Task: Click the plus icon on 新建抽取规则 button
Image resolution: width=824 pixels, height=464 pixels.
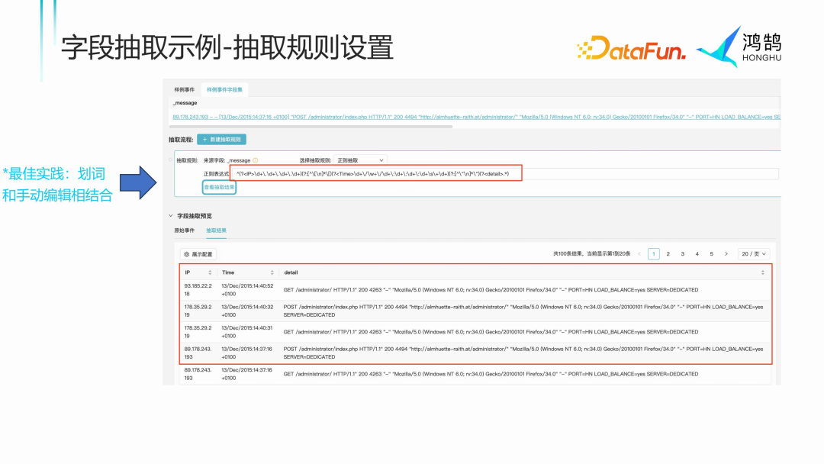Action: (x=204, y=139)
